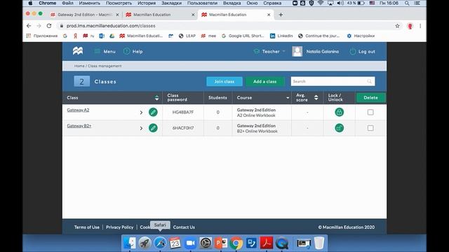
Task: Click the browser back arrow
Action: (x=29, y=26)
